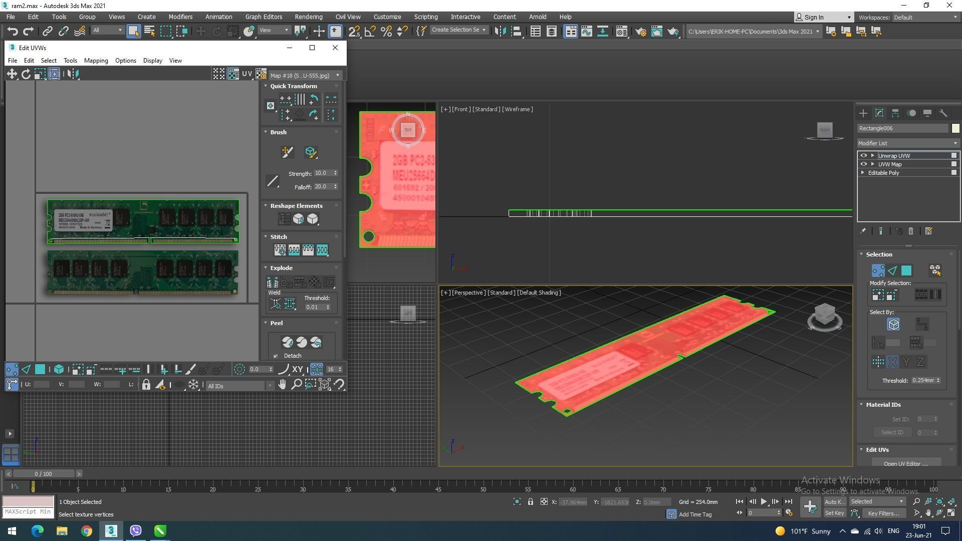Toggle Set Key mode button
The height and width of the screenshot is (541, 962).
click(x=834, y=513)
